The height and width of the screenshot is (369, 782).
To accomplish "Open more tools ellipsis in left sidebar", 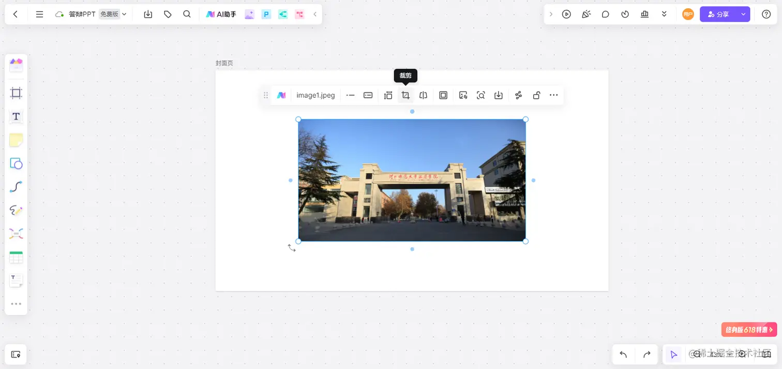I will click(x=16, y=304).
